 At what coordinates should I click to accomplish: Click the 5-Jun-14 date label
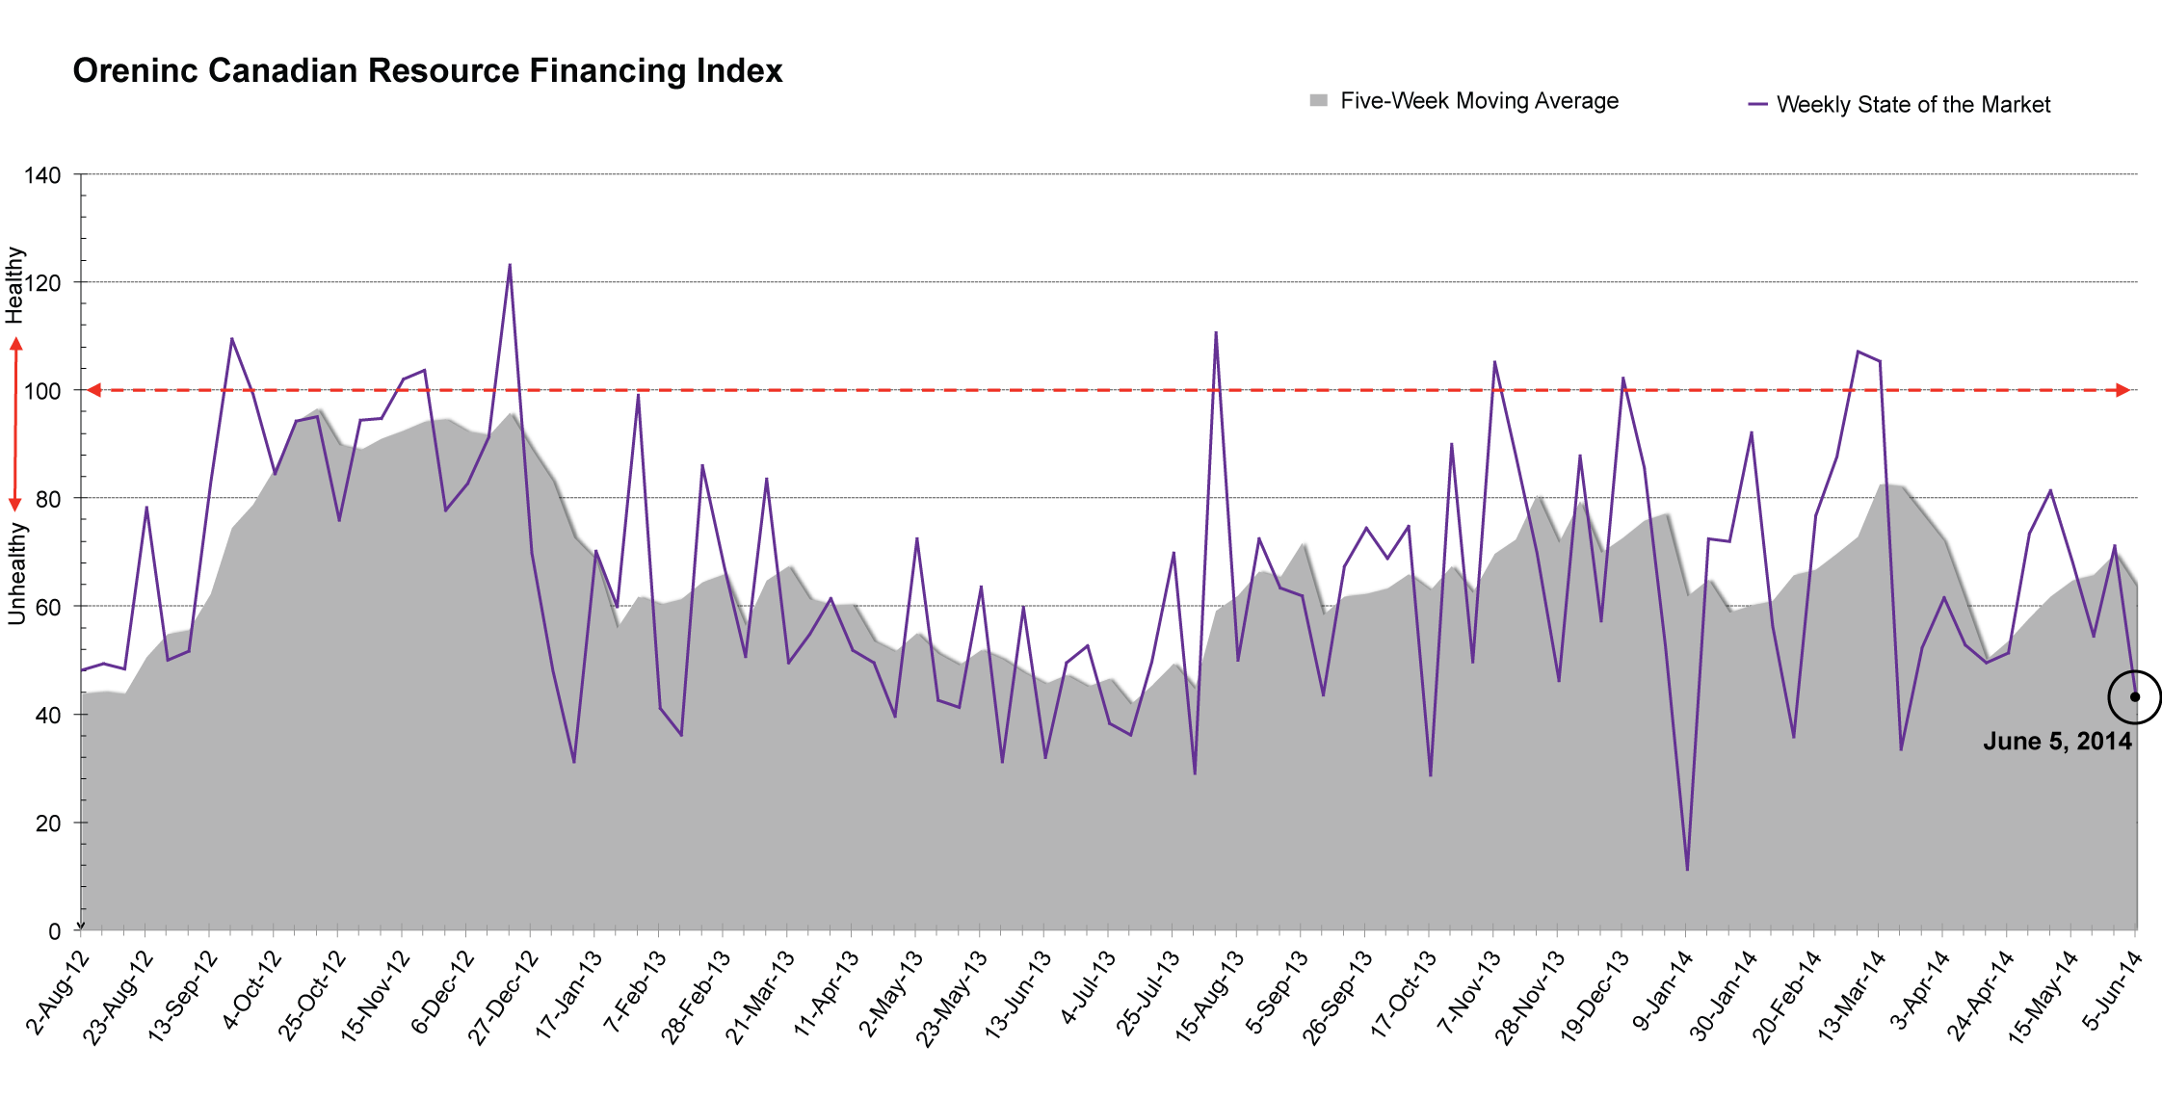(x=2113, y=990)
